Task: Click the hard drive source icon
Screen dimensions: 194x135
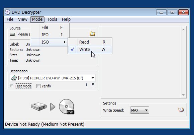Action: coord(39,107)
